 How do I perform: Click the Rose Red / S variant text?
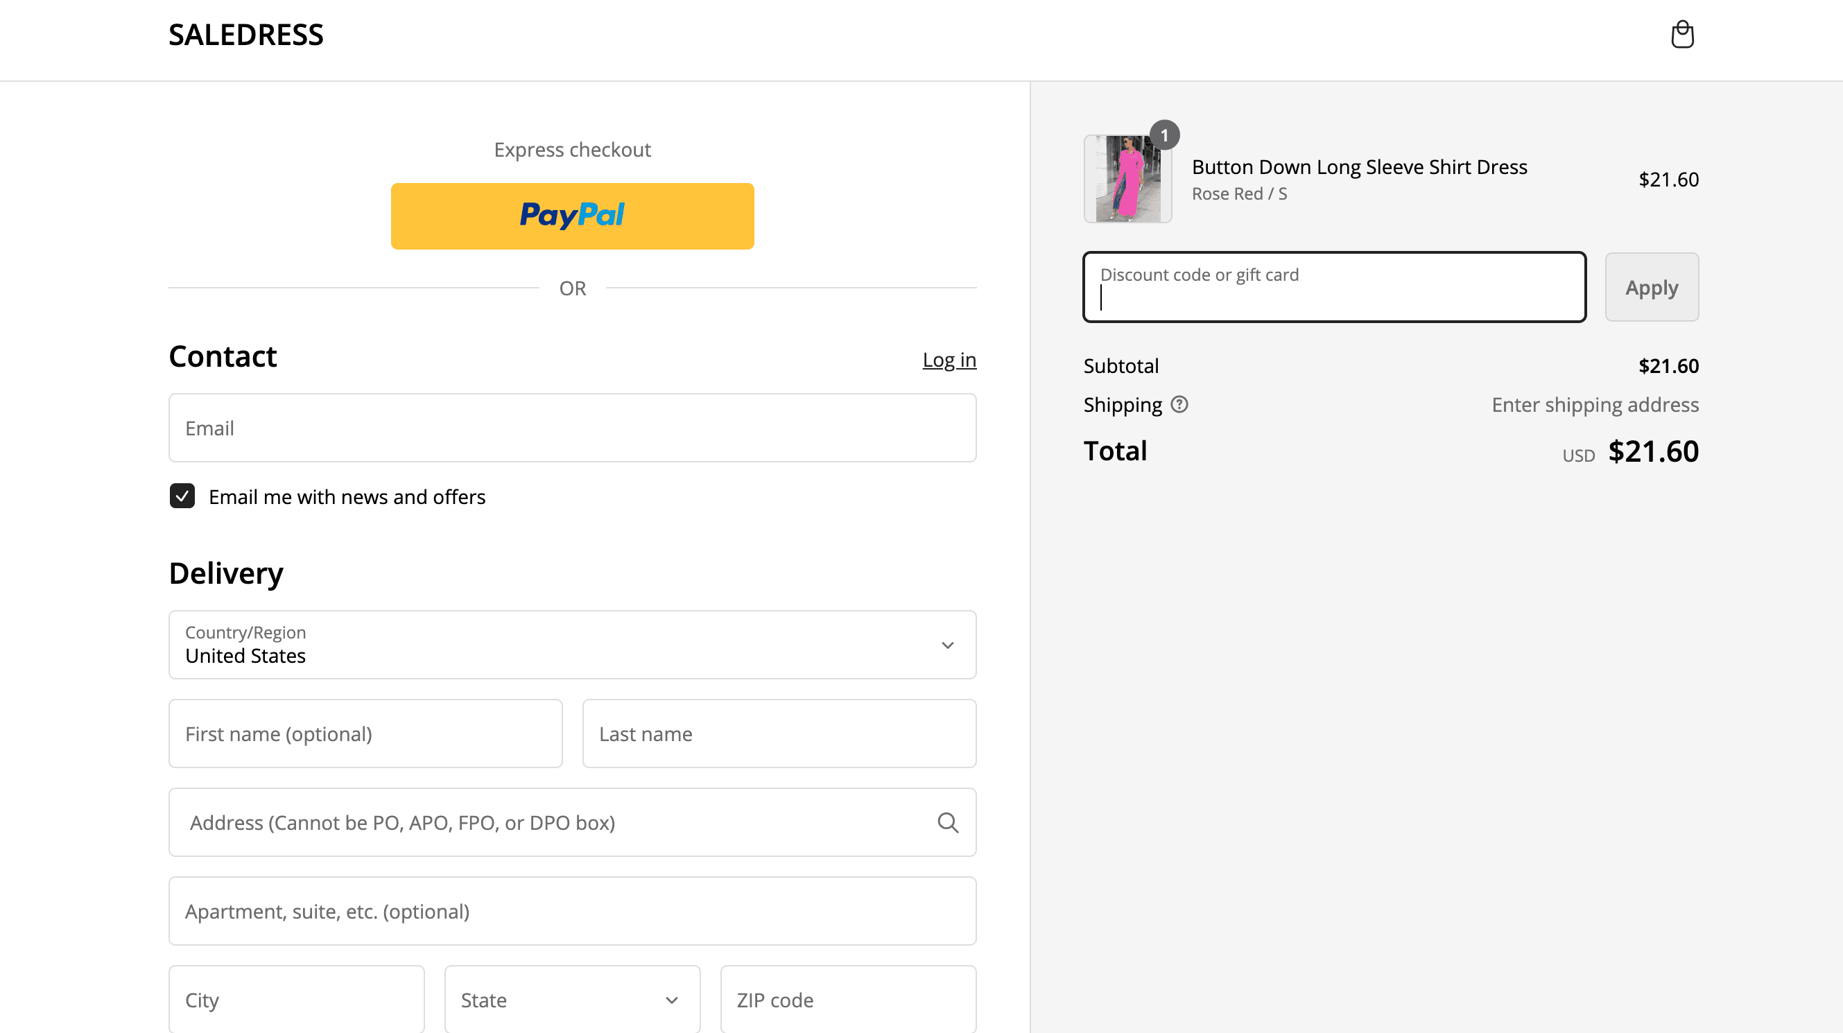pyautogui.click(x=1240, y=194)
